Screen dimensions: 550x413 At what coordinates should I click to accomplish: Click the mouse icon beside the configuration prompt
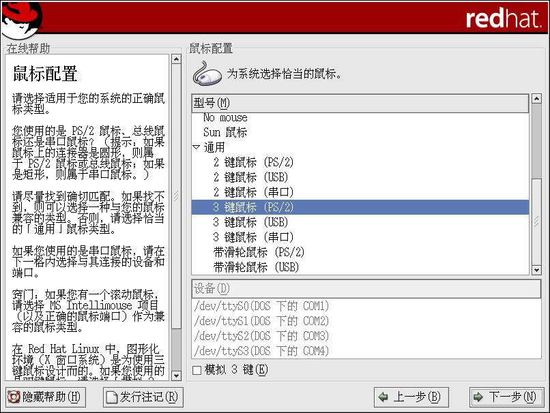pos(207,73)
